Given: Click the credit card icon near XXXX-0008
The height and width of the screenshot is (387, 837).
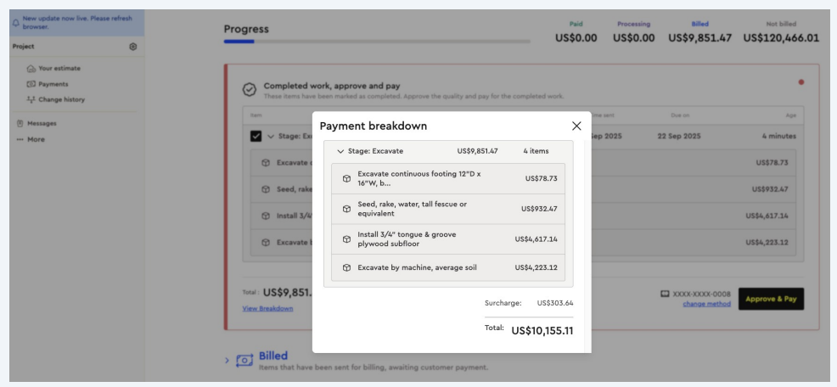Looking at the screenshot, I should point(666,294).
